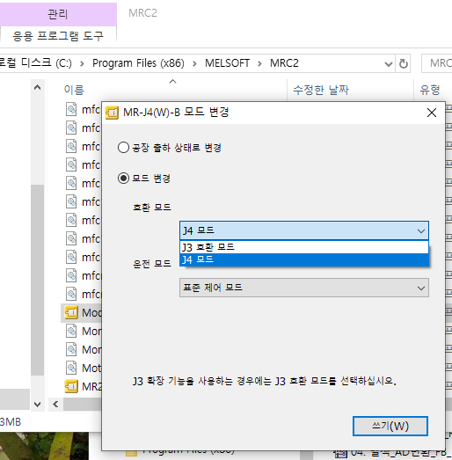Click the navigation pane scroll down arrow
452x460 pixels.
(37, 405)
